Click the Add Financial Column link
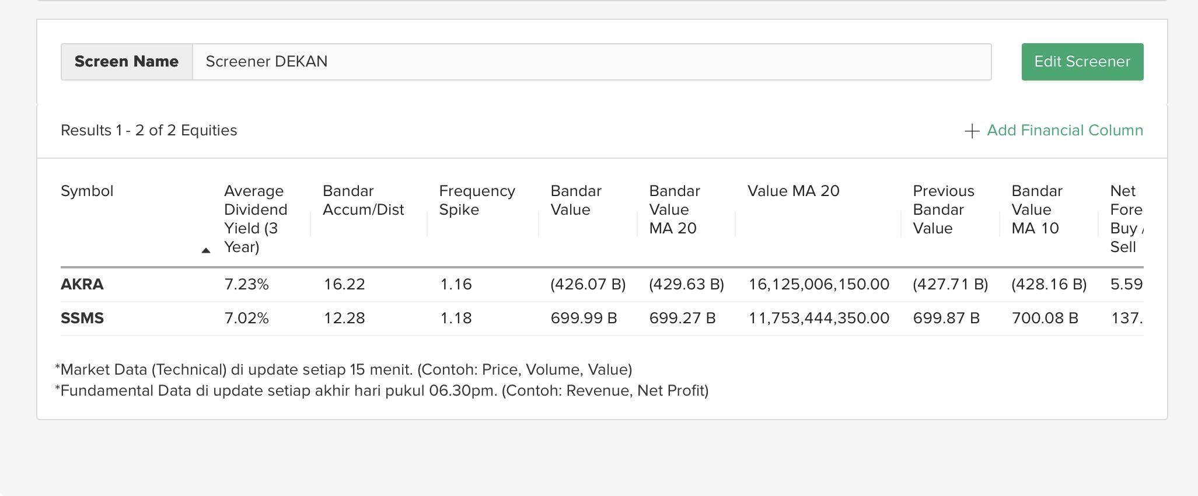This screenshot has height=496, width=1198. 1064,131
